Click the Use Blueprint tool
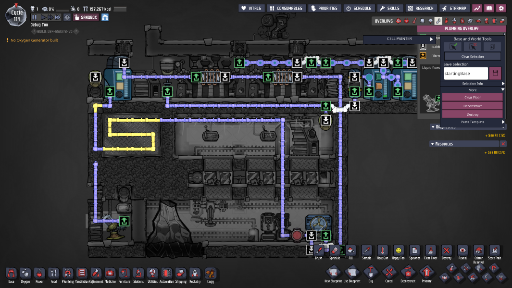This screenshot has width=512, height=288. [x=352, y=273]
